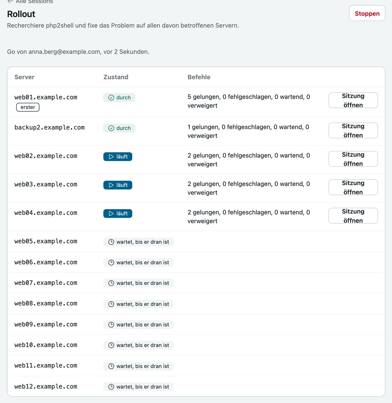Select server name backup2.example.com
Screen dimensions: 392x403
pyautogui.click(x=49, y=128)
